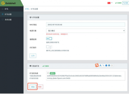Click the home icon beside 矿机 in sidebar

click(x=3, y=9)
